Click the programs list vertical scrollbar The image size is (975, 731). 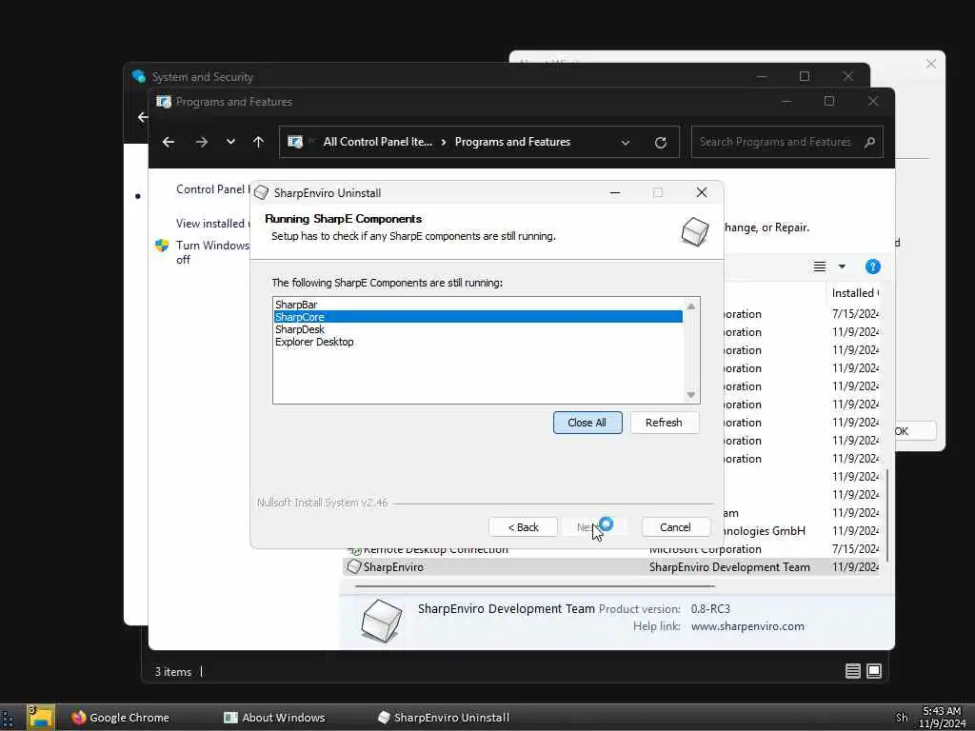point(887,516)
